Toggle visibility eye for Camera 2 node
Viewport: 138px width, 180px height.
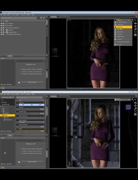coord(1,30)
